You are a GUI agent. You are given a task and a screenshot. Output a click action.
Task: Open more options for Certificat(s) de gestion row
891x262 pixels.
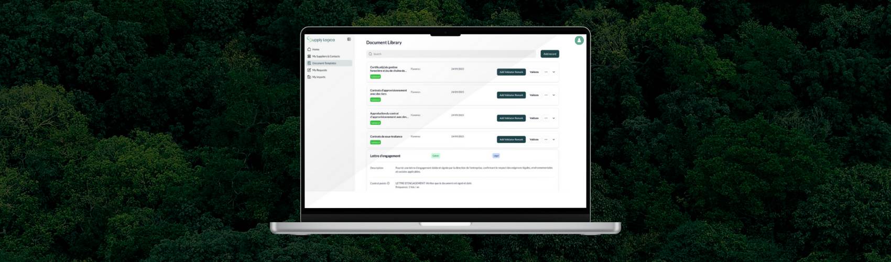click(x=546, y=72)
